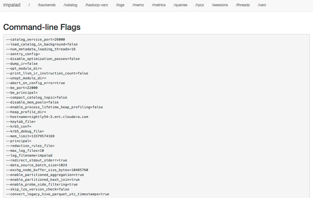This screenshot has height=198, width=313.
Task: Open the /threadz page
Action: coord(243,5)
